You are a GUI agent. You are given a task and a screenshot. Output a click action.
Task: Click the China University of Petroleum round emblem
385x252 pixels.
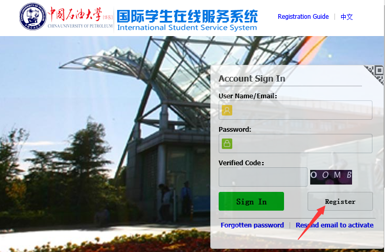coord(32,16)
